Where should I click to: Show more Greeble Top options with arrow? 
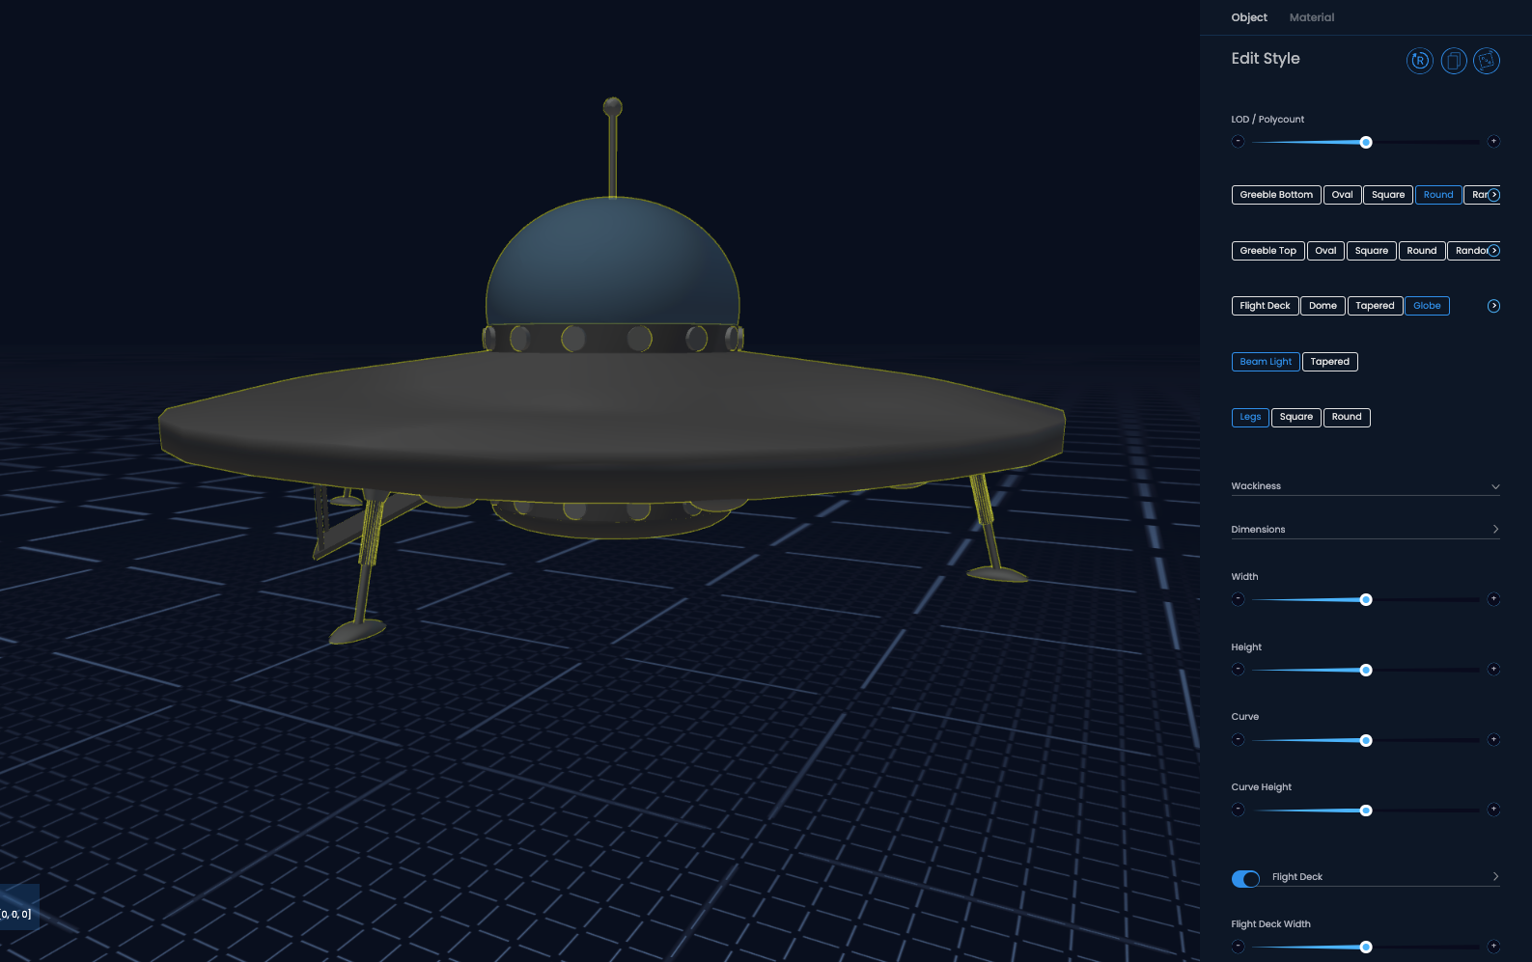[1494, 251]
